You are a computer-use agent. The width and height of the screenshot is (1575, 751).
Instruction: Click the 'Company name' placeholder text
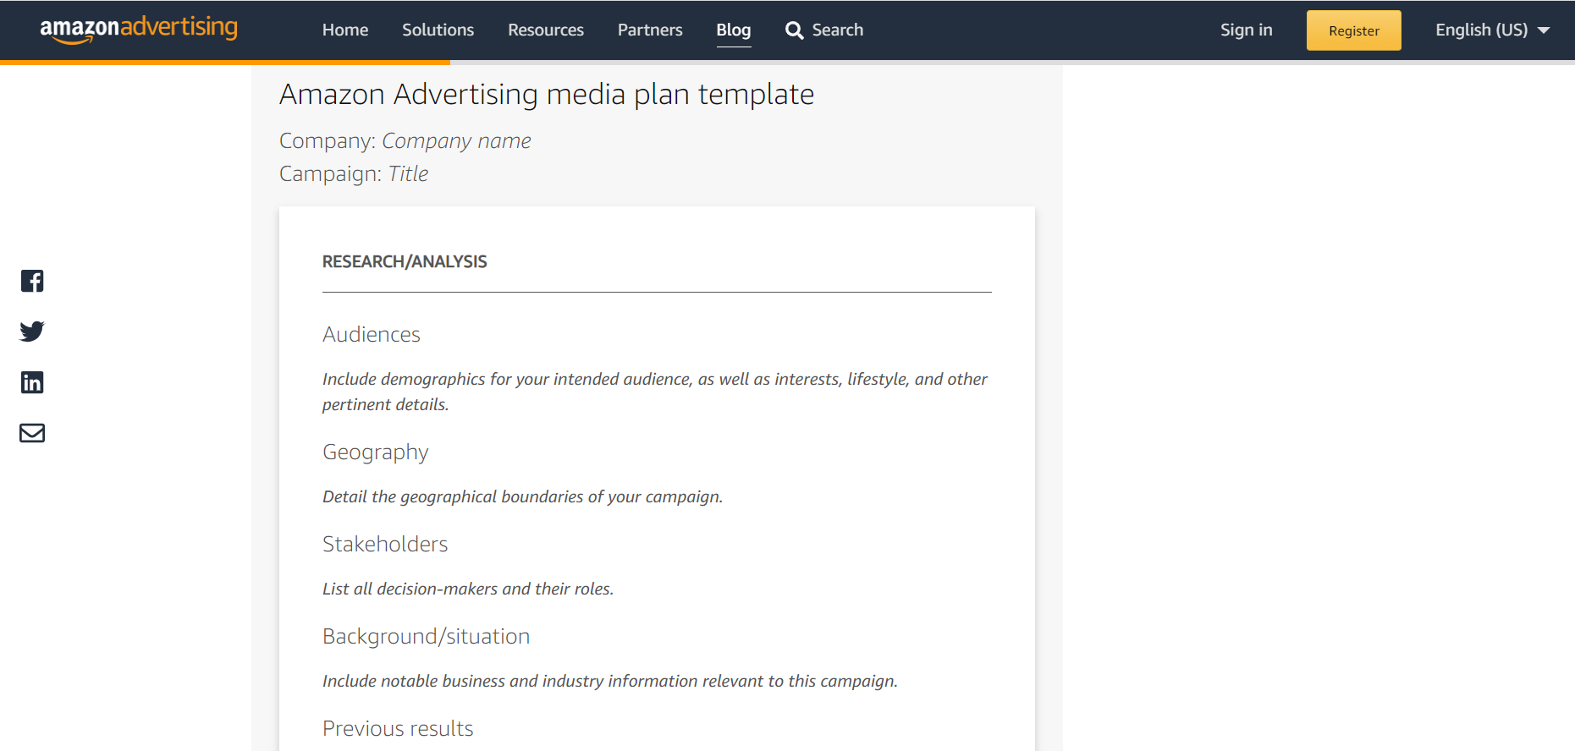click(x=457, y=140)
